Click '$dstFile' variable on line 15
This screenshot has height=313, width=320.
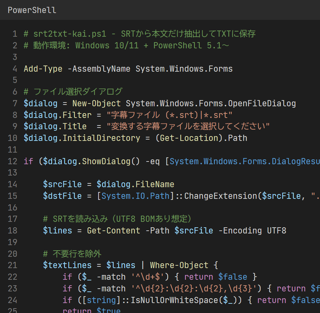tap(62, 196)
